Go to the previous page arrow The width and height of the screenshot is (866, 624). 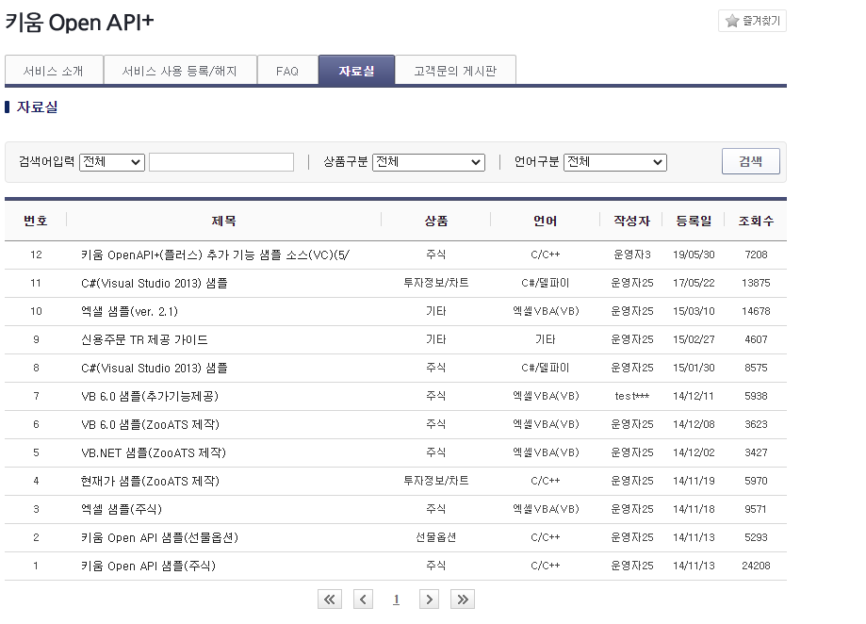tap(363, 599)
